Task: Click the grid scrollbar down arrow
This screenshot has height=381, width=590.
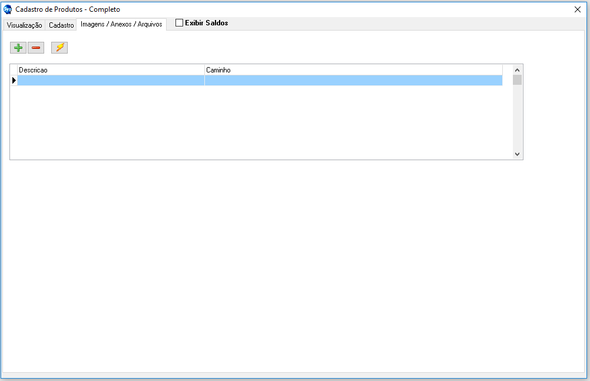Action: (x=517, y=154)
